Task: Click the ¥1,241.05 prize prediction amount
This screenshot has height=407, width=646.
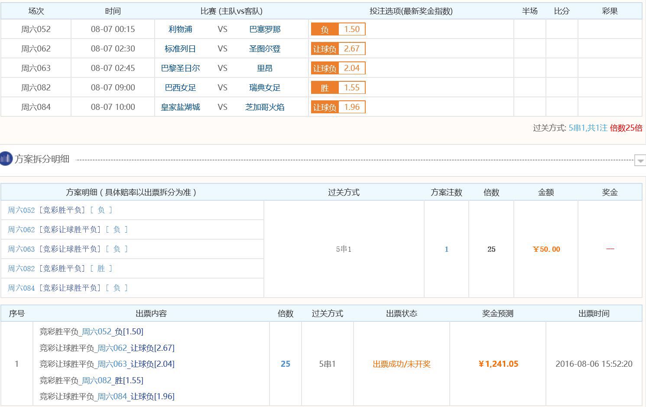Action: pyautogui.click(x=499, y=364)
